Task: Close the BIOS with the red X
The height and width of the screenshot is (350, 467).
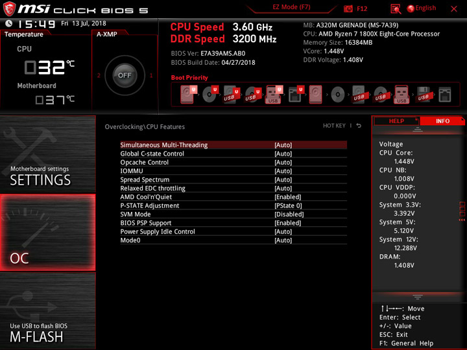Action: [454, 9]
